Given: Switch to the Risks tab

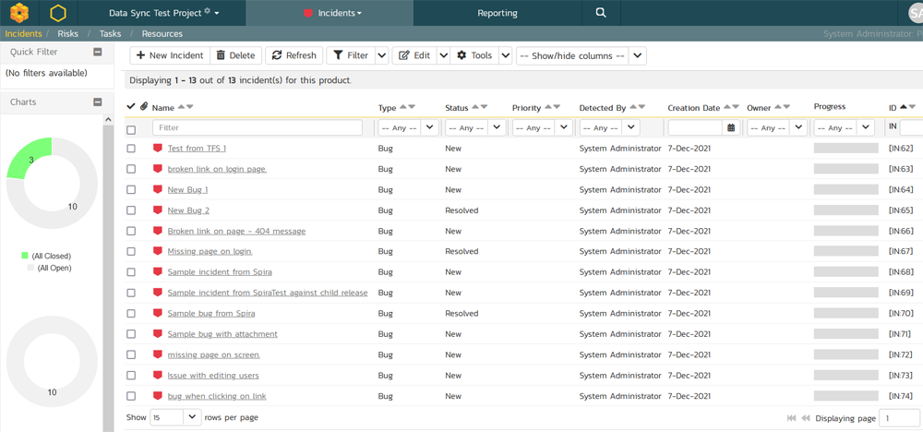Looking at the screenshot, I should point(68,34).
